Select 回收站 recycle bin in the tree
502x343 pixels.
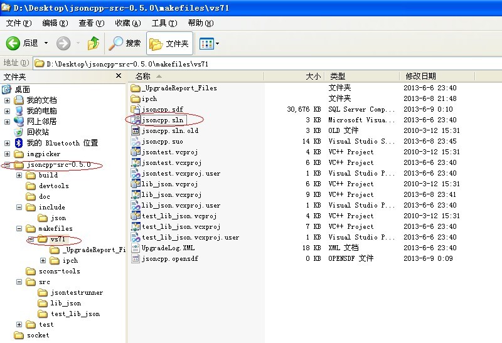pyautogui.click(x=31, y=132)
